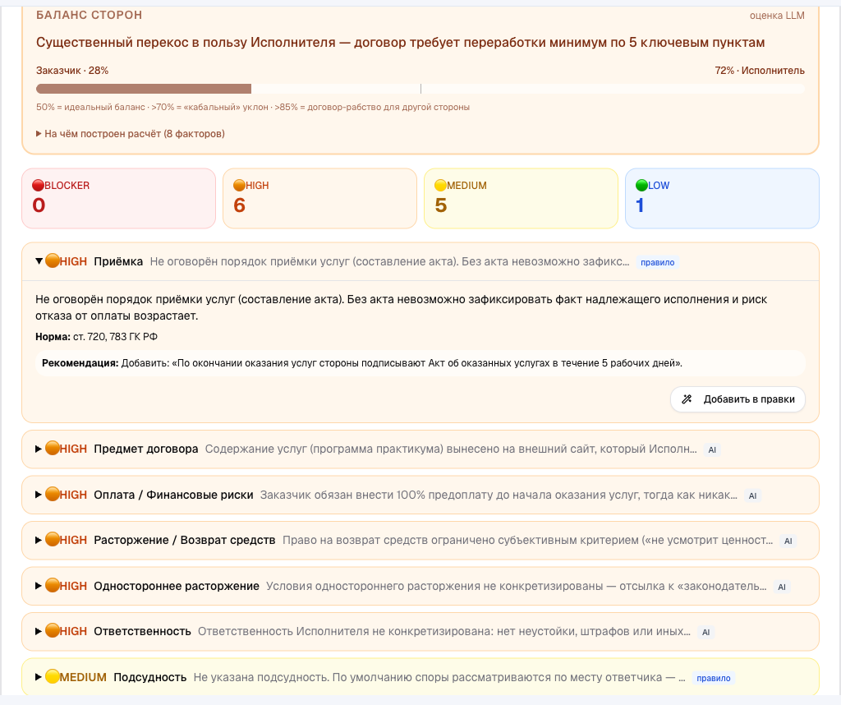Filter by HIGH severity card with 6 issues
Image resolution: width=841 pixels, height=705 pixels.
coord(319,199)
